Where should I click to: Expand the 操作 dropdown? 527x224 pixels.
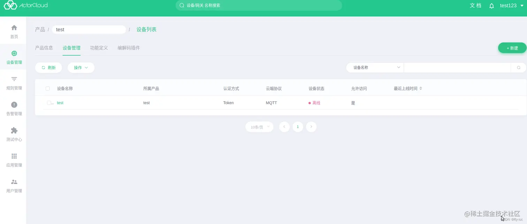tap(81, 68)
